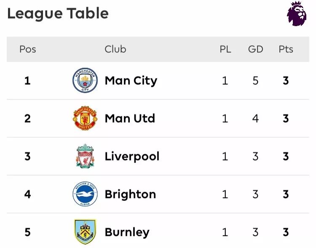Click the League Table heading

coord(58,13)
